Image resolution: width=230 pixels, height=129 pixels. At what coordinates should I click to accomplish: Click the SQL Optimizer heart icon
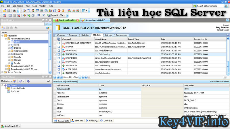tap(33, 11)
